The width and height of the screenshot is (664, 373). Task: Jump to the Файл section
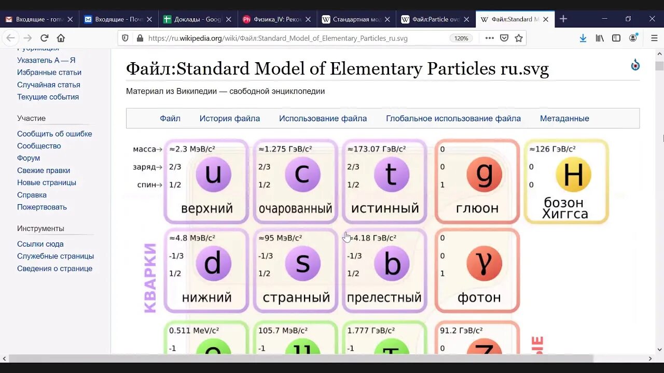(x=170, y=118)
